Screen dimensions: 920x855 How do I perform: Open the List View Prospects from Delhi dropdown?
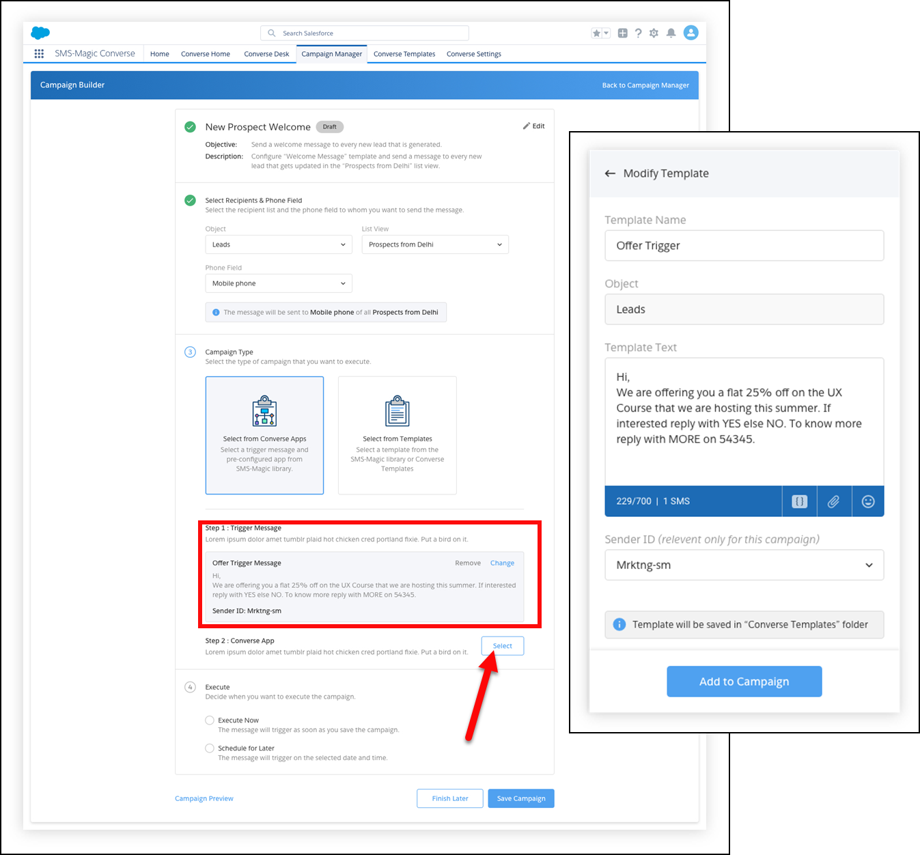pyautogui.click(x=435, y=244)
